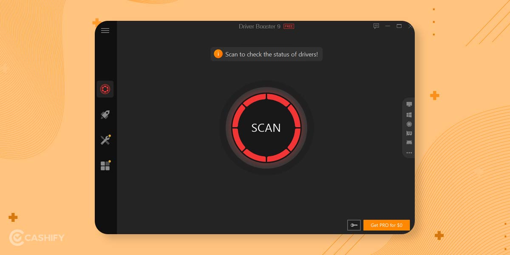Open the Boost rocket section
510x255 pixels.
point(105,114)
